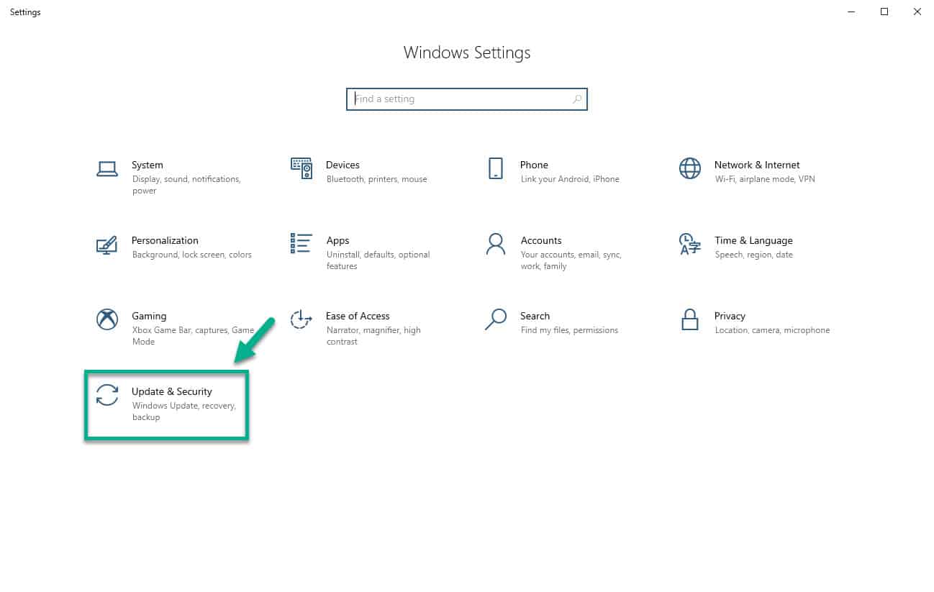Click 'Display, sound, notifications, power' description
The width and height of the screenshot is (934, 592).
[186, 185]
